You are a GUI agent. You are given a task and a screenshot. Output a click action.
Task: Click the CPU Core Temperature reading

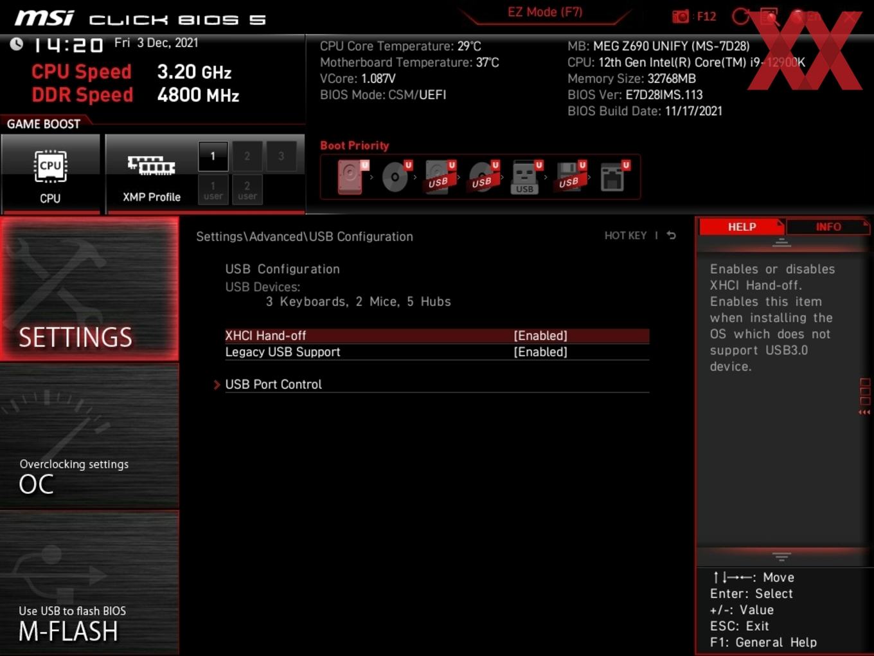pyautogui.click(x=400, y=46)
